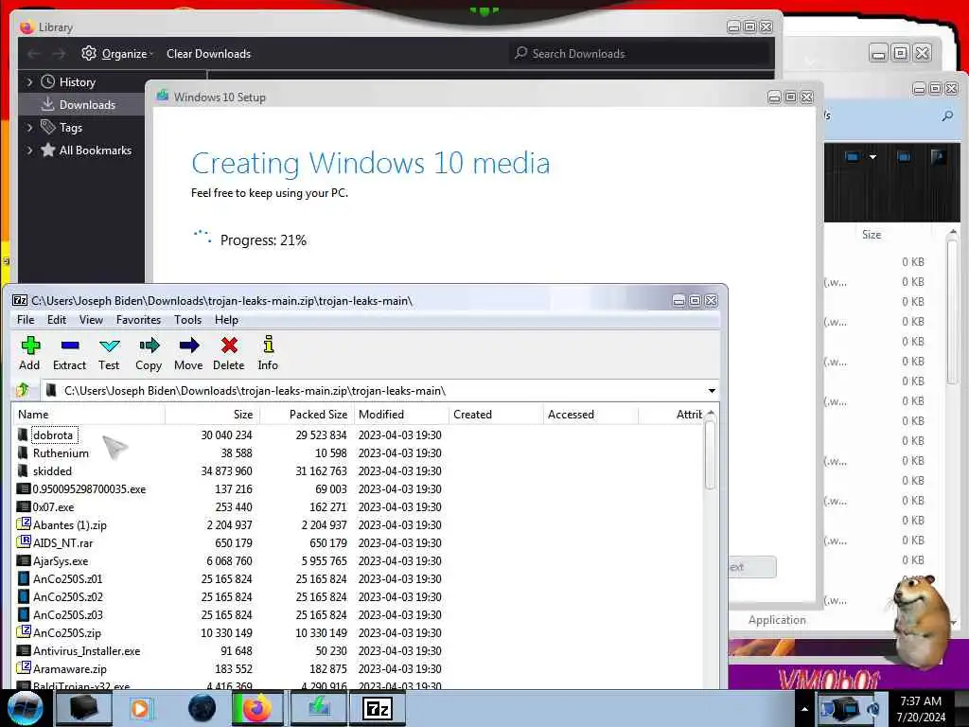
Task: Open the File menu in 7-Zip
Action: pyautogui.click(x=26, y=320)
